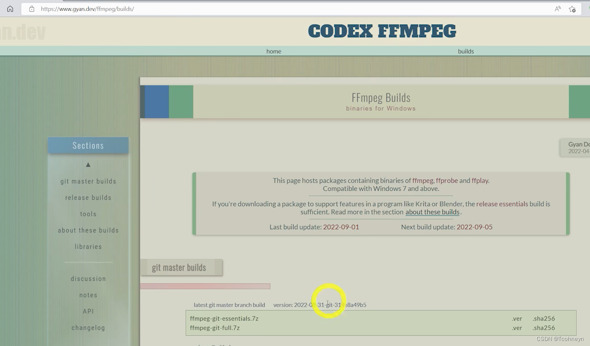Click the ffplay link in the notice
590x346 pixels.
(x=480, y=180)
